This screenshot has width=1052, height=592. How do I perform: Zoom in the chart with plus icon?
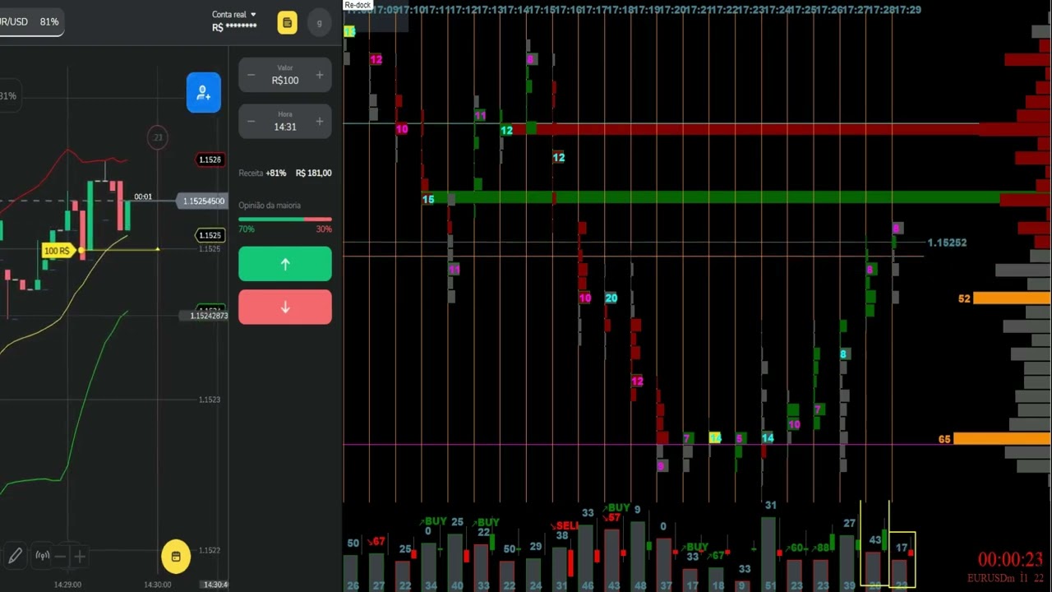point(80,557)
